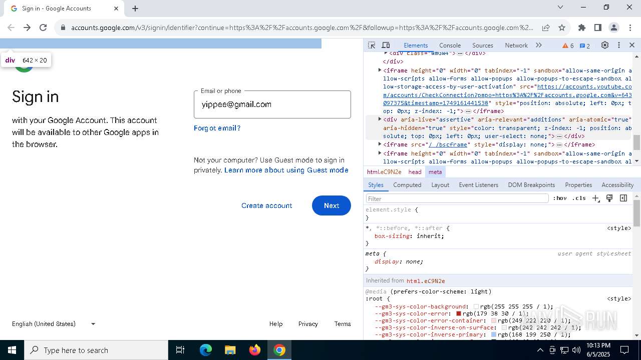Image resolution: width=641 pixels, height=360 pixels.
Task: Switch to the Console tab
Action: pos(450,45)
